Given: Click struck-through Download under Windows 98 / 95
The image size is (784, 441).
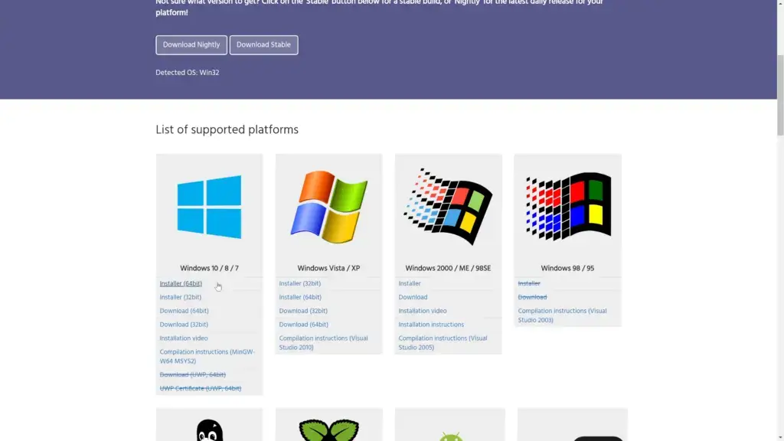Looking at the screenshot, I should pos(533,297).
